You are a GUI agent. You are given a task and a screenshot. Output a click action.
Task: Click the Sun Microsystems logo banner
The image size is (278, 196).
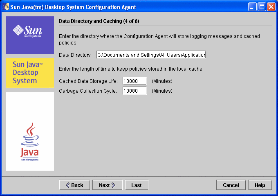click(30, 35)
